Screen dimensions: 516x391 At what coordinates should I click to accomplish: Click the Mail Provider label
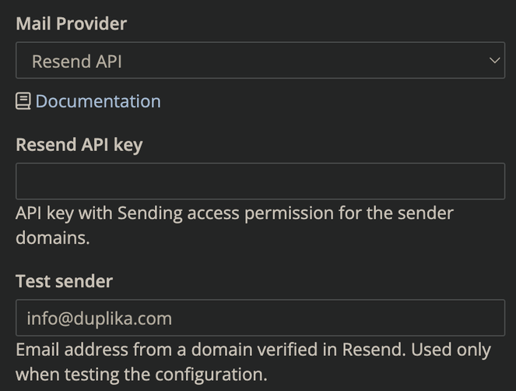tap(72, 23)
